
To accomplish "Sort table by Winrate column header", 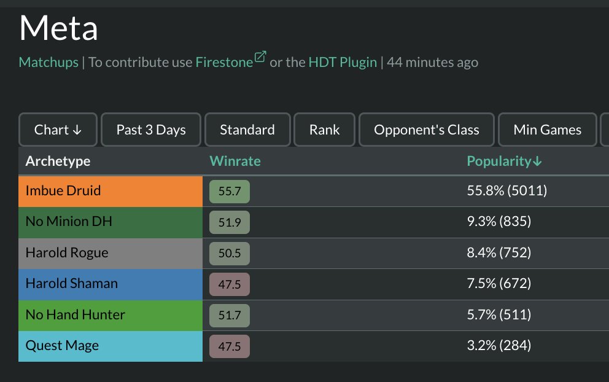I will pyautogui.click(x=235, y=161).
